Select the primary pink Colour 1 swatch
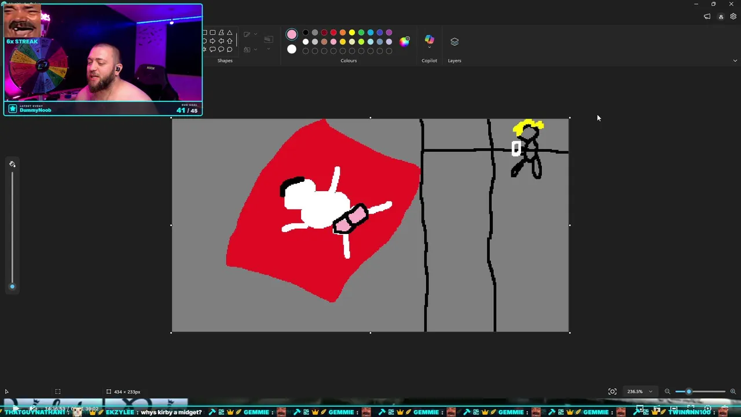Image resolution: width=741 pixels, height=417 pixels. coord(292,35)
